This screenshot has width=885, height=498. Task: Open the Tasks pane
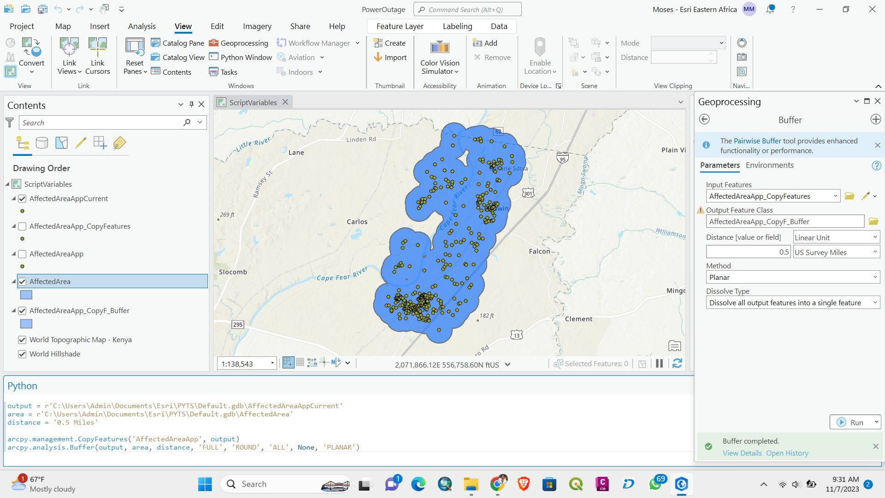click(x=223, y=72)
